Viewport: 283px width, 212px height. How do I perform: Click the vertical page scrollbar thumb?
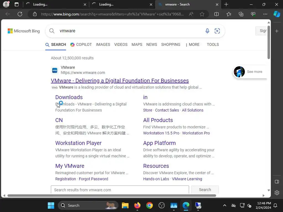[x=269, y=42]
